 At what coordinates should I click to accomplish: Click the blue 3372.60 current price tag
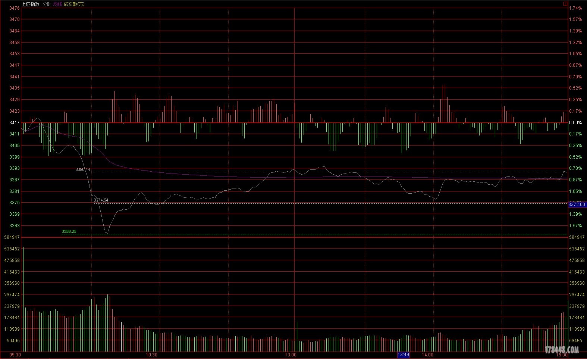pos(577,205)
